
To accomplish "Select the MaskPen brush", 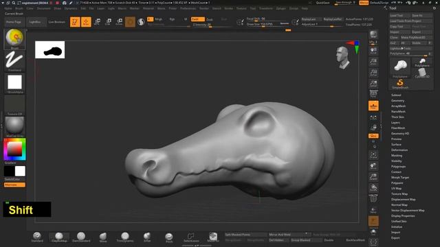I will tap(213, 237).
